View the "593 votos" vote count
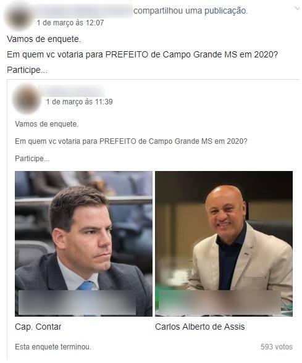The height and width of the screenshot is (363, 302). 277,346
